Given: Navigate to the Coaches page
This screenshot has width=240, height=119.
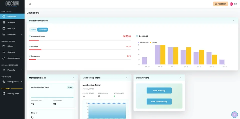Looking at the screenshot, I should tap(12, 52).
